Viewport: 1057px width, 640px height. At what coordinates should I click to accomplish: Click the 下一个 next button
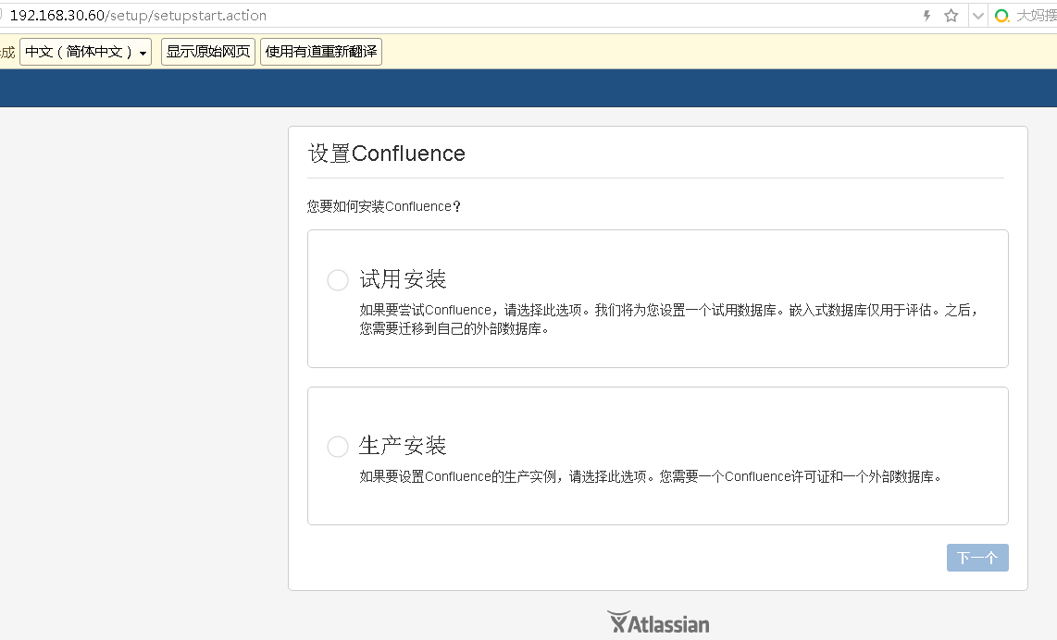977,558
